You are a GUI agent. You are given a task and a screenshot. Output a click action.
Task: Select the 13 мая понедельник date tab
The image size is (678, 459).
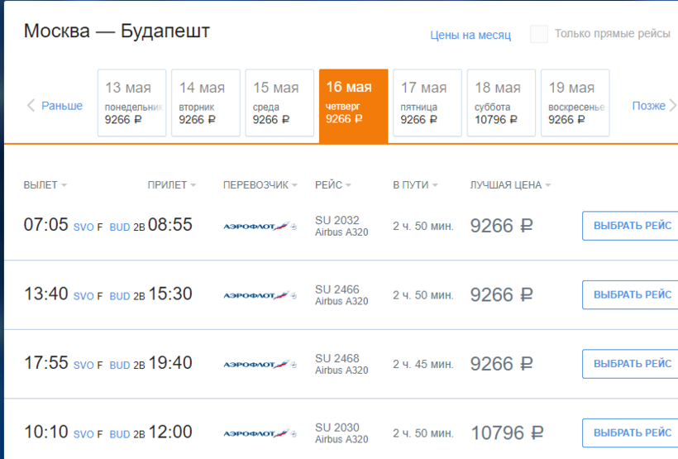click(x=131, y=103)
